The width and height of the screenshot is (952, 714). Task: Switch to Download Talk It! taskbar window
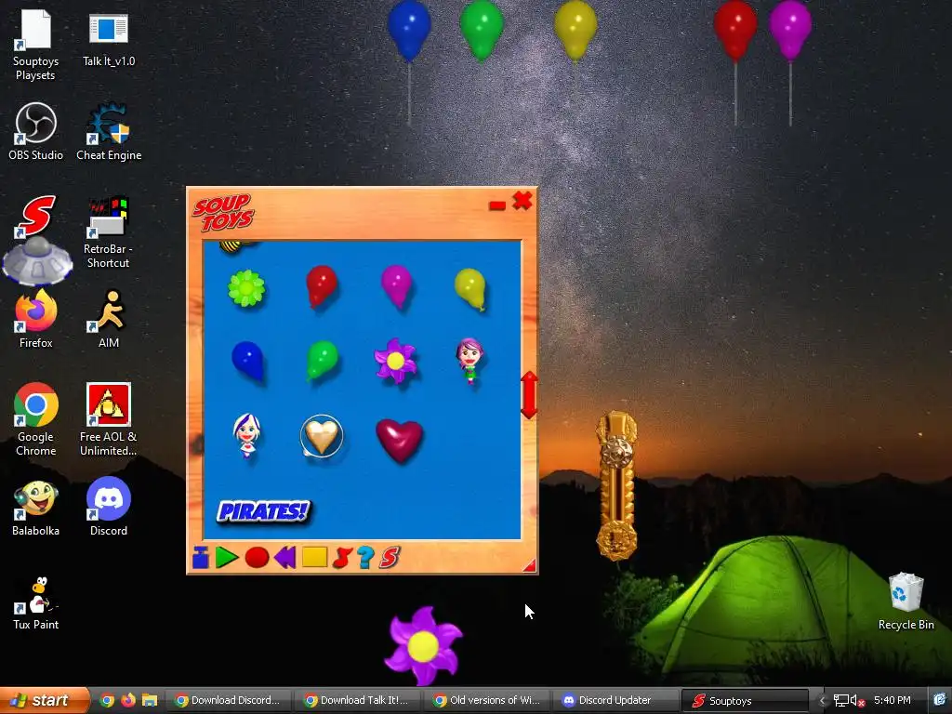coord(356,700)
